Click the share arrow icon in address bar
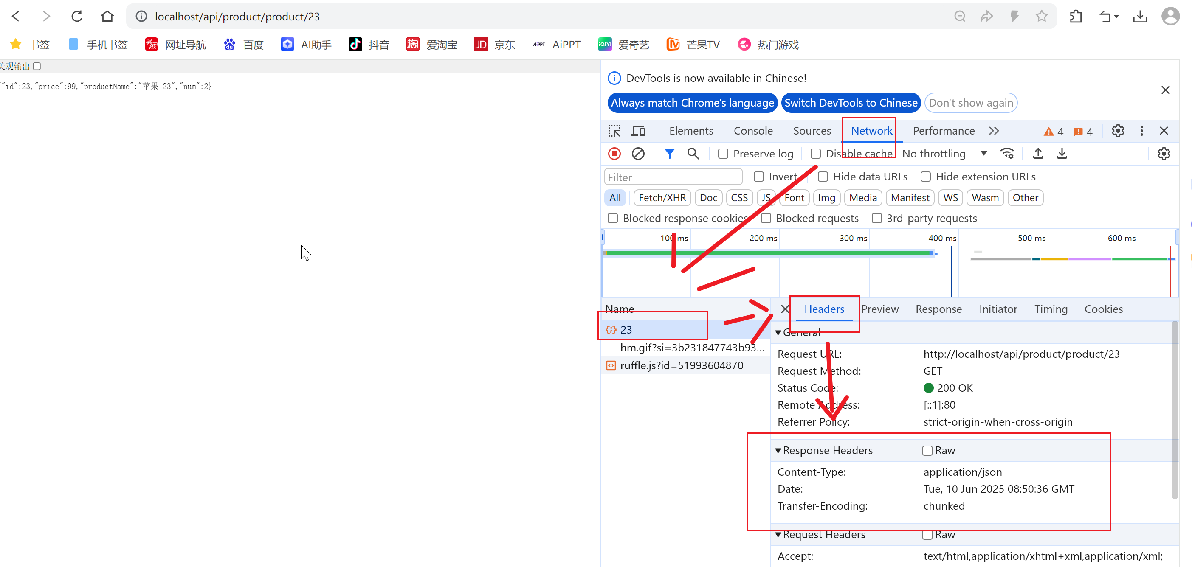1192x567 pixels. pos(986,16)
